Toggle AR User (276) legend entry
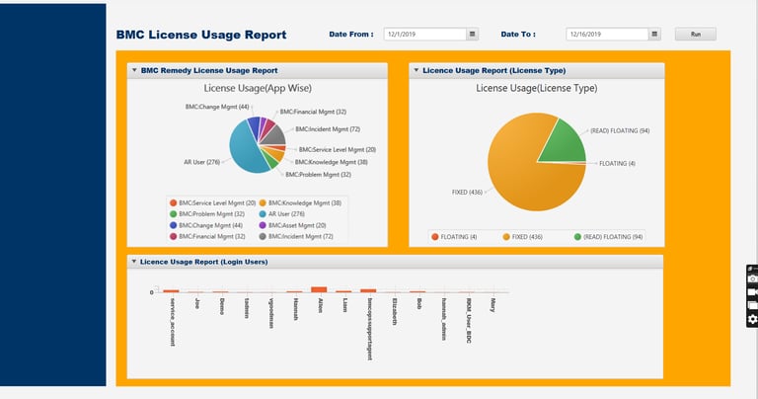Viewport: 758px width, 399px height. (x=282, y=214)
